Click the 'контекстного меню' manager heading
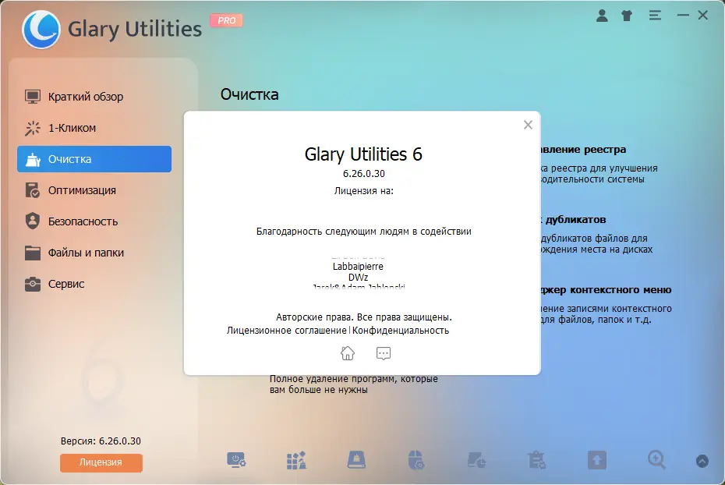 [606, 290]
